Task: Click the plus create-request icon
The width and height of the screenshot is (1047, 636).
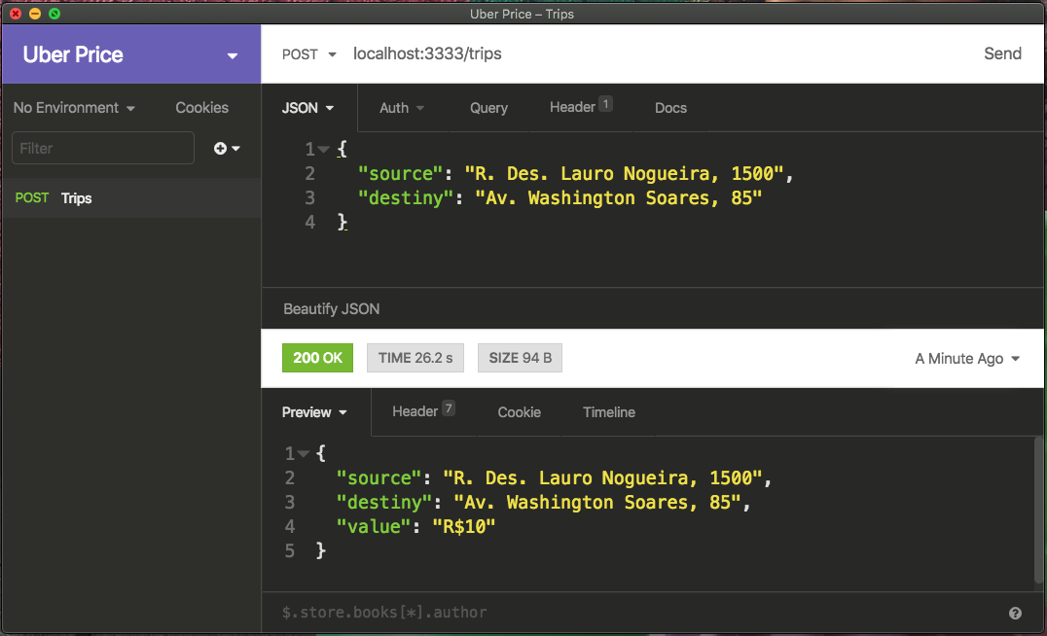Action: [227, 148]
